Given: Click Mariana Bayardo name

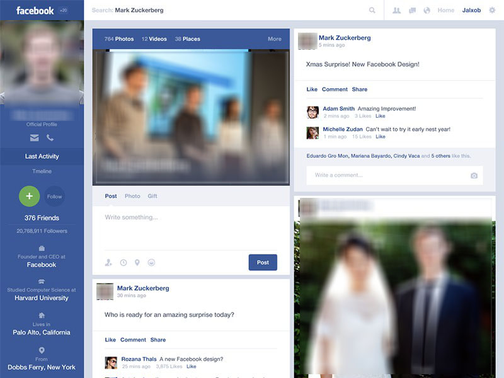Looking at the screenshot, I should click(371, 156).
